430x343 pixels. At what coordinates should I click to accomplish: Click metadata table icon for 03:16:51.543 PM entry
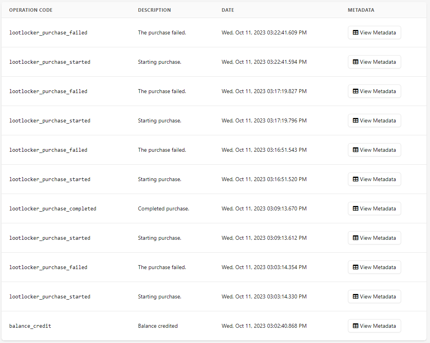[x=355, y=150]
